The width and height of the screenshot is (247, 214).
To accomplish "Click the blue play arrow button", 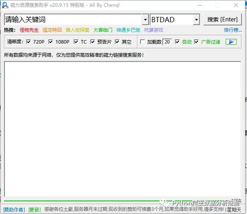I will tap(231, 42).
